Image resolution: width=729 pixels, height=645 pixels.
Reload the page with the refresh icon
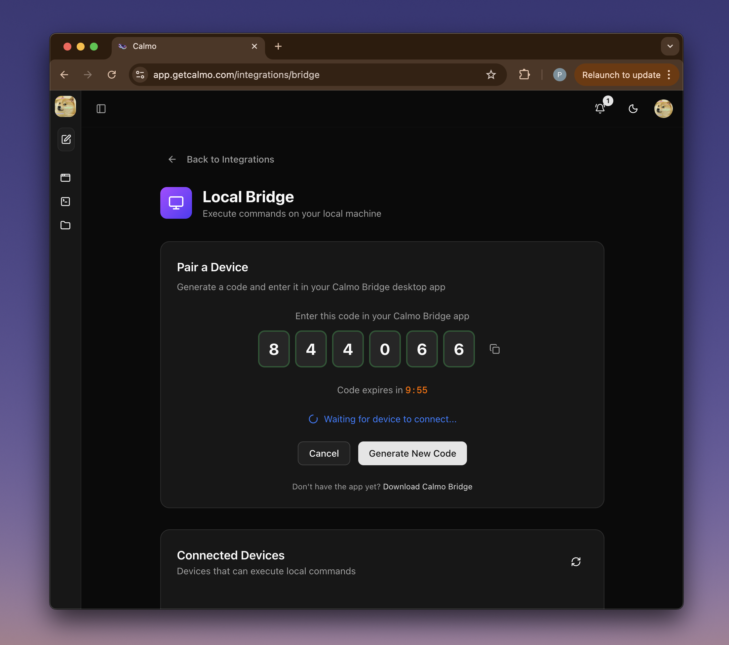click(112, 75)
